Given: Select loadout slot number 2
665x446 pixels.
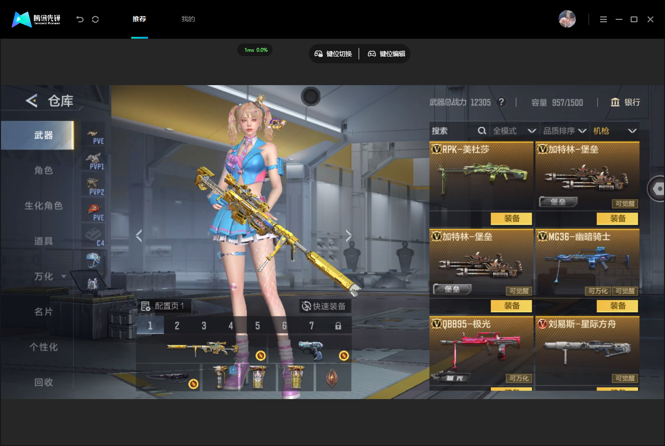Looking at the screenshot, I should click(x=177, y=326).
